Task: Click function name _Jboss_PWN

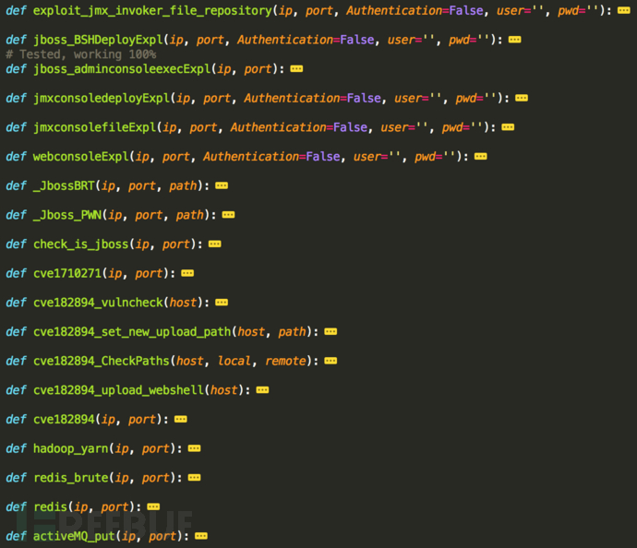Action: (67, 215)
